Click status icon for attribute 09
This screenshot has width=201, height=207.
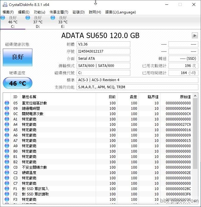tap(7, 108)
